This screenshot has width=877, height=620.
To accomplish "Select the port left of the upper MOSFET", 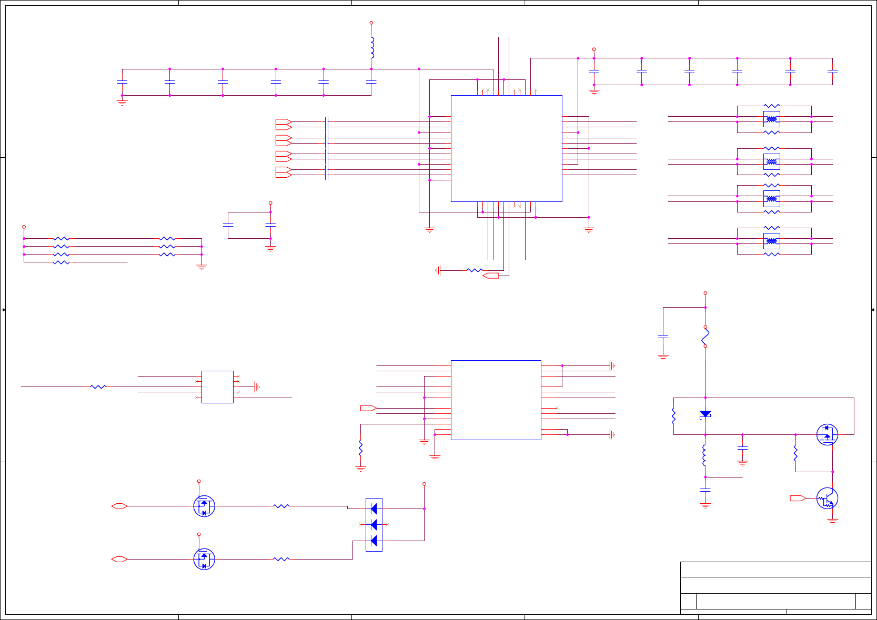I will click(x=119, y=506).
